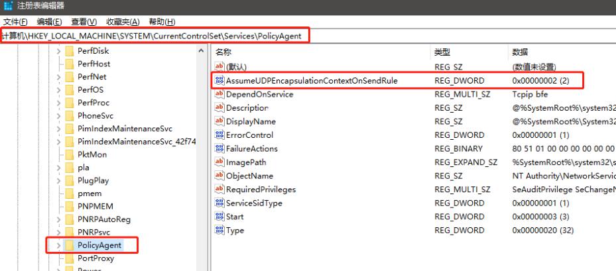Click the ErrorControl DWORD icon

pos(219,135)
